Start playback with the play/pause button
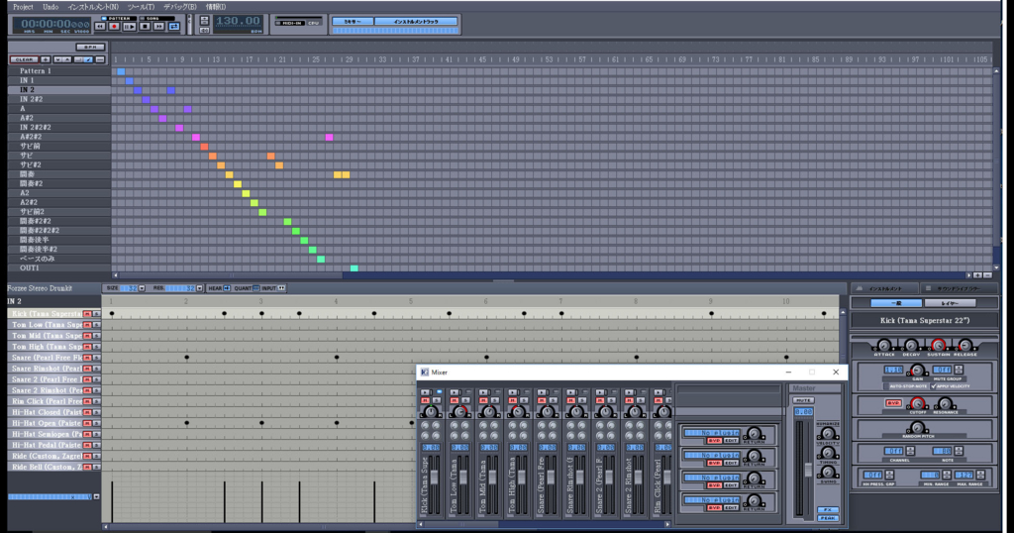 [x=130, y=27]
